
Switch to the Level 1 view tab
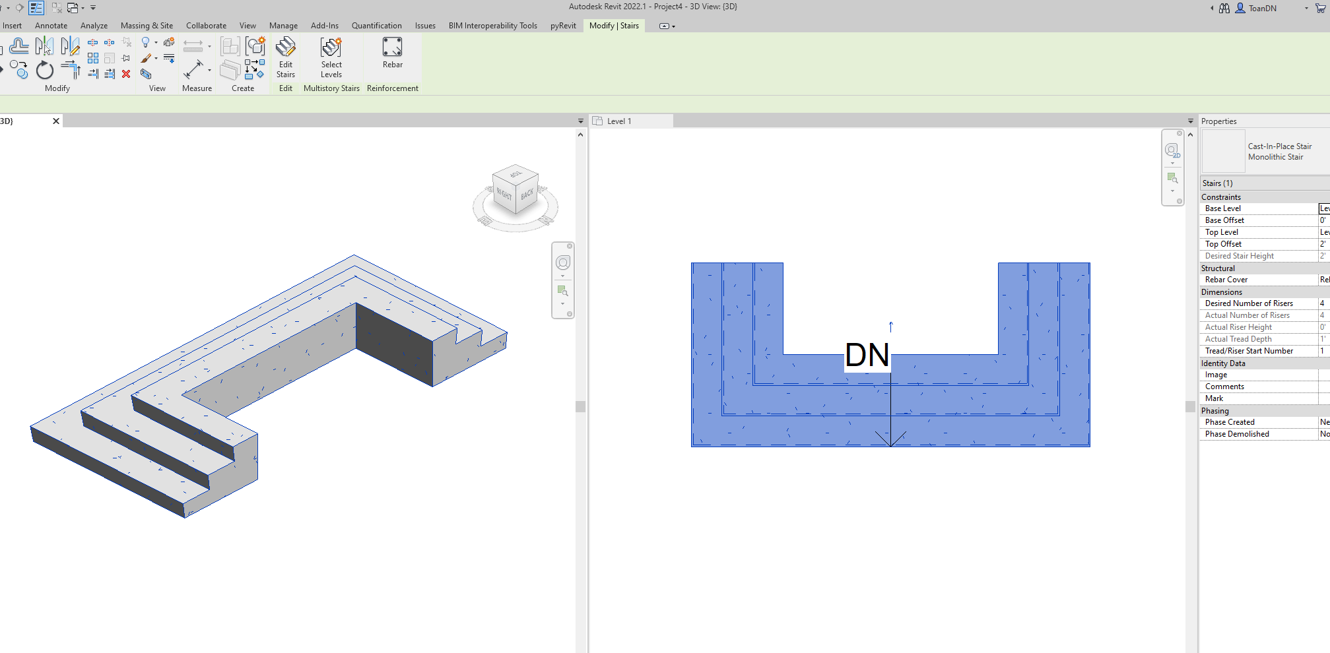click(620, 121)
